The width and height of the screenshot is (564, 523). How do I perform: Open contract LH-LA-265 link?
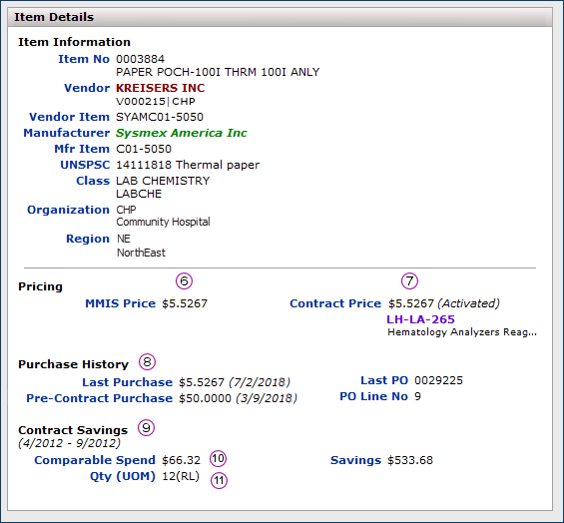pos(420,319)
